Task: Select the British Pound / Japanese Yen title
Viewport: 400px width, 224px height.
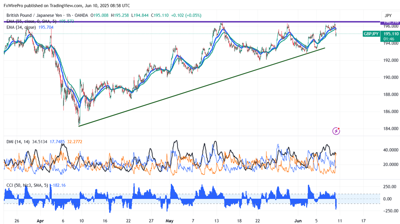Action: (34, 15)
